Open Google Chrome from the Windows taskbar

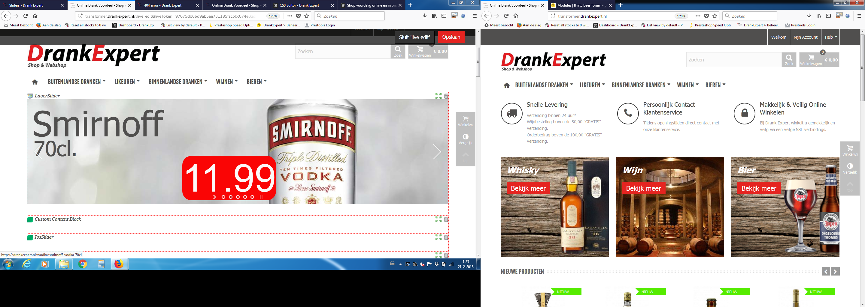click(x=83, y=264)
